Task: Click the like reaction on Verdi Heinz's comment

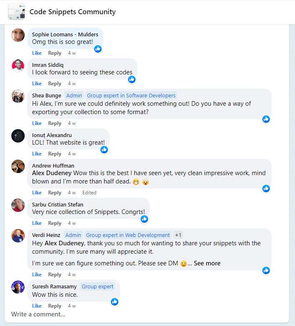Action: point(266,270)
